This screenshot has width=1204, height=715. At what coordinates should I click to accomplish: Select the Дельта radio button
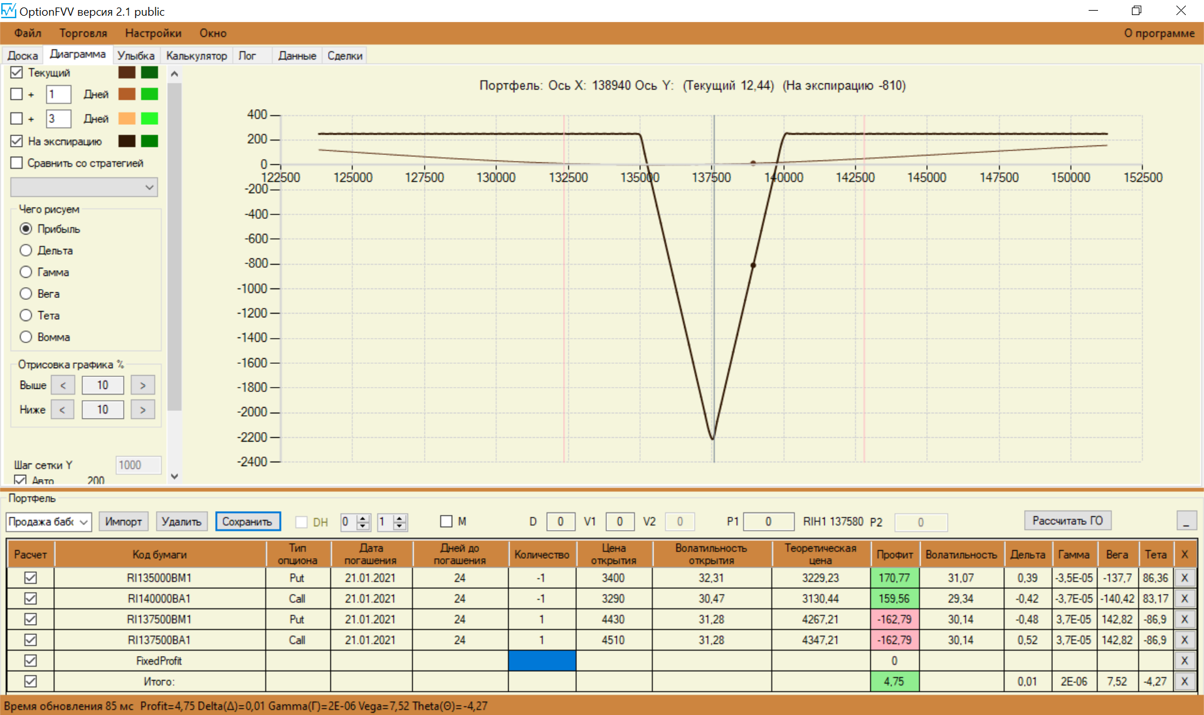(x=26, y=250)
